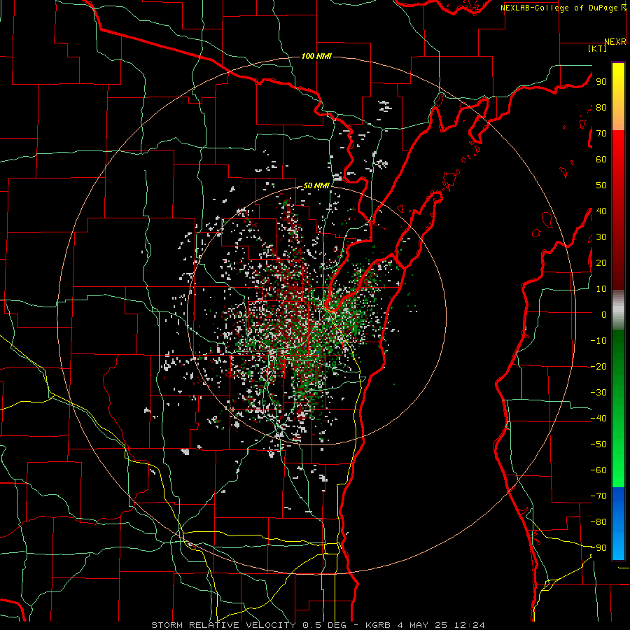This screenshot has height=630, width=630.
Task: Select the 0 value on the velocity scale
Action: [604, 314]
